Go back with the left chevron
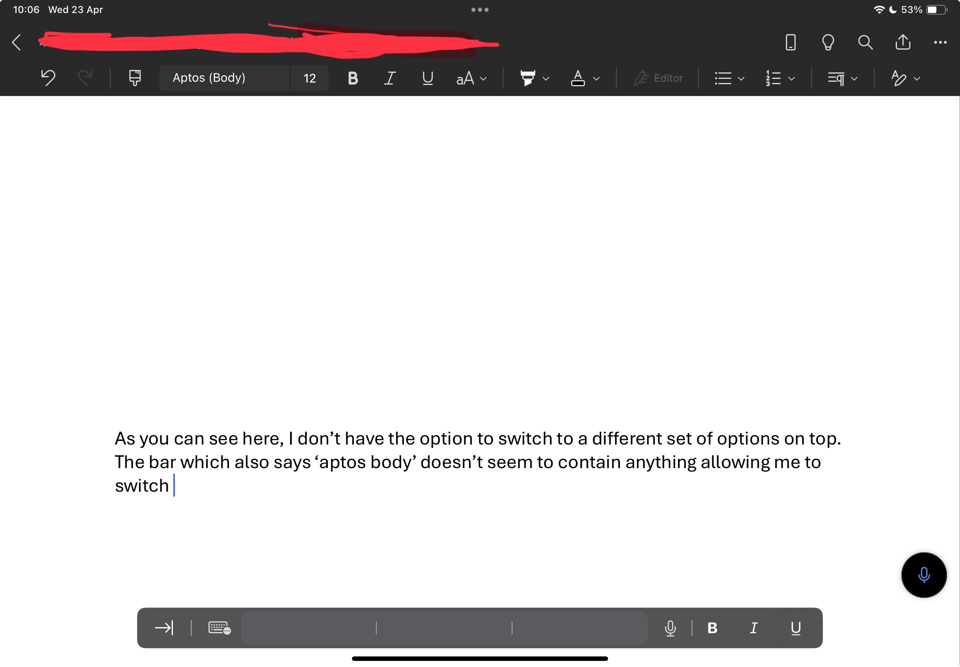 tap(17, 42)
